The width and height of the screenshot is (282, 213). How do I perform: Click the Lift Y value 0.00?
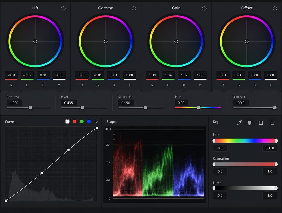click(59, 75)
